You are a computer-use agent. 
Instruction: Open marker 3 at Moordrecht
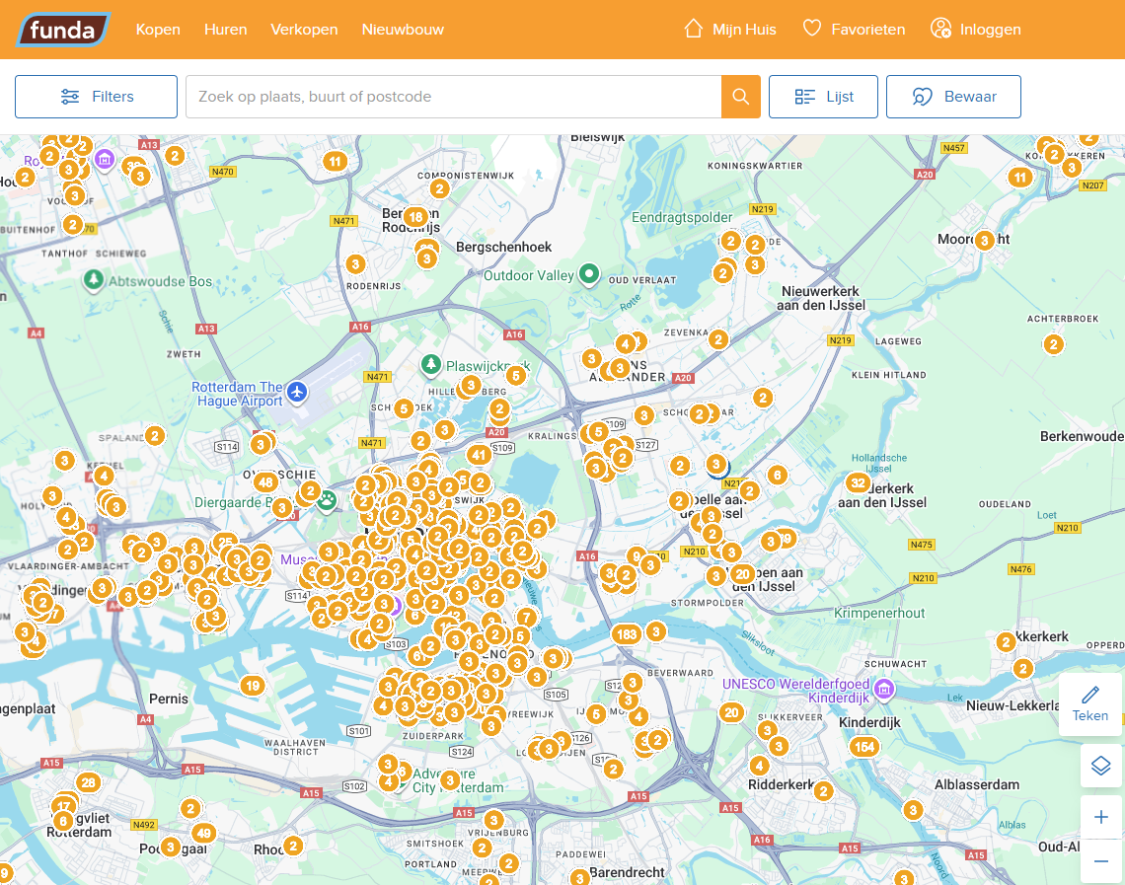click(x=985, y=241)
